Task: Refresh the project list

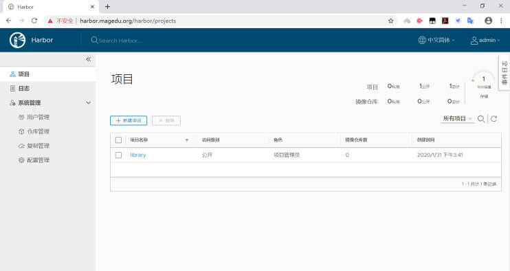Action: 494,119
